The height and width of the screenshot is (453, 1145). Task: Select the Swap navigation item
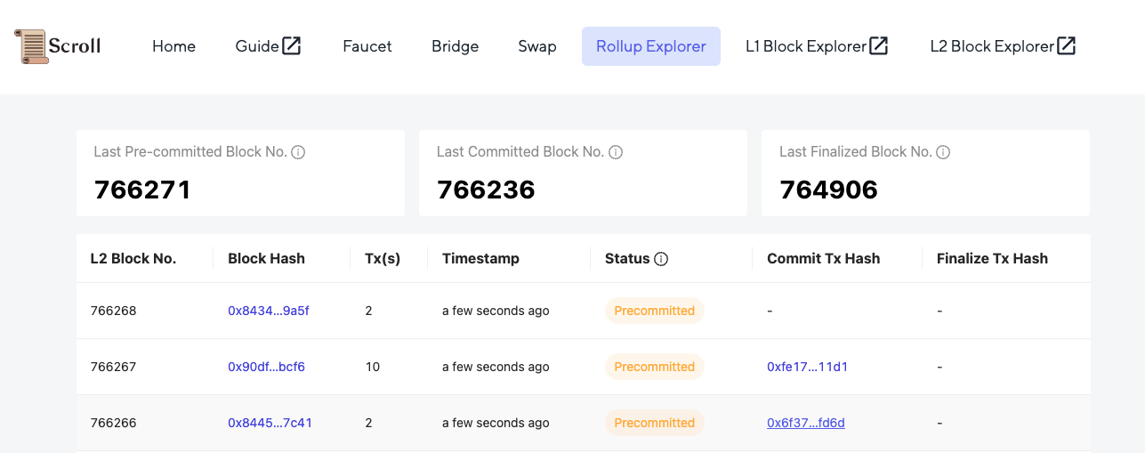(x=537, y=46)
